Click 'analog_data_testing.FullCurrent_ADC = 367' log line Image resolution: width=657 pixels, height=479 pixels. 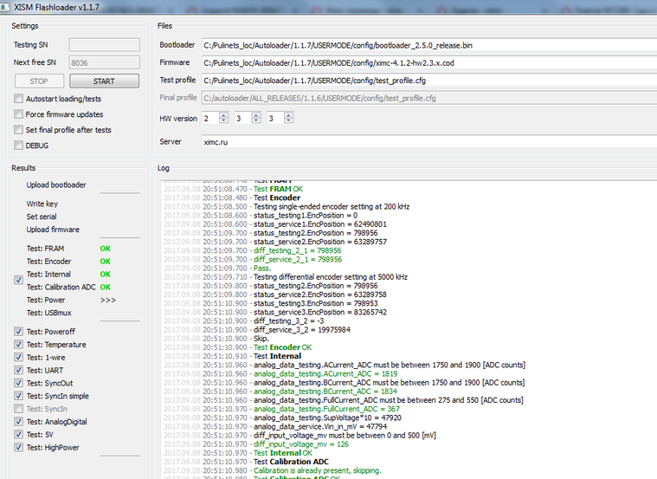pos(326,409)
